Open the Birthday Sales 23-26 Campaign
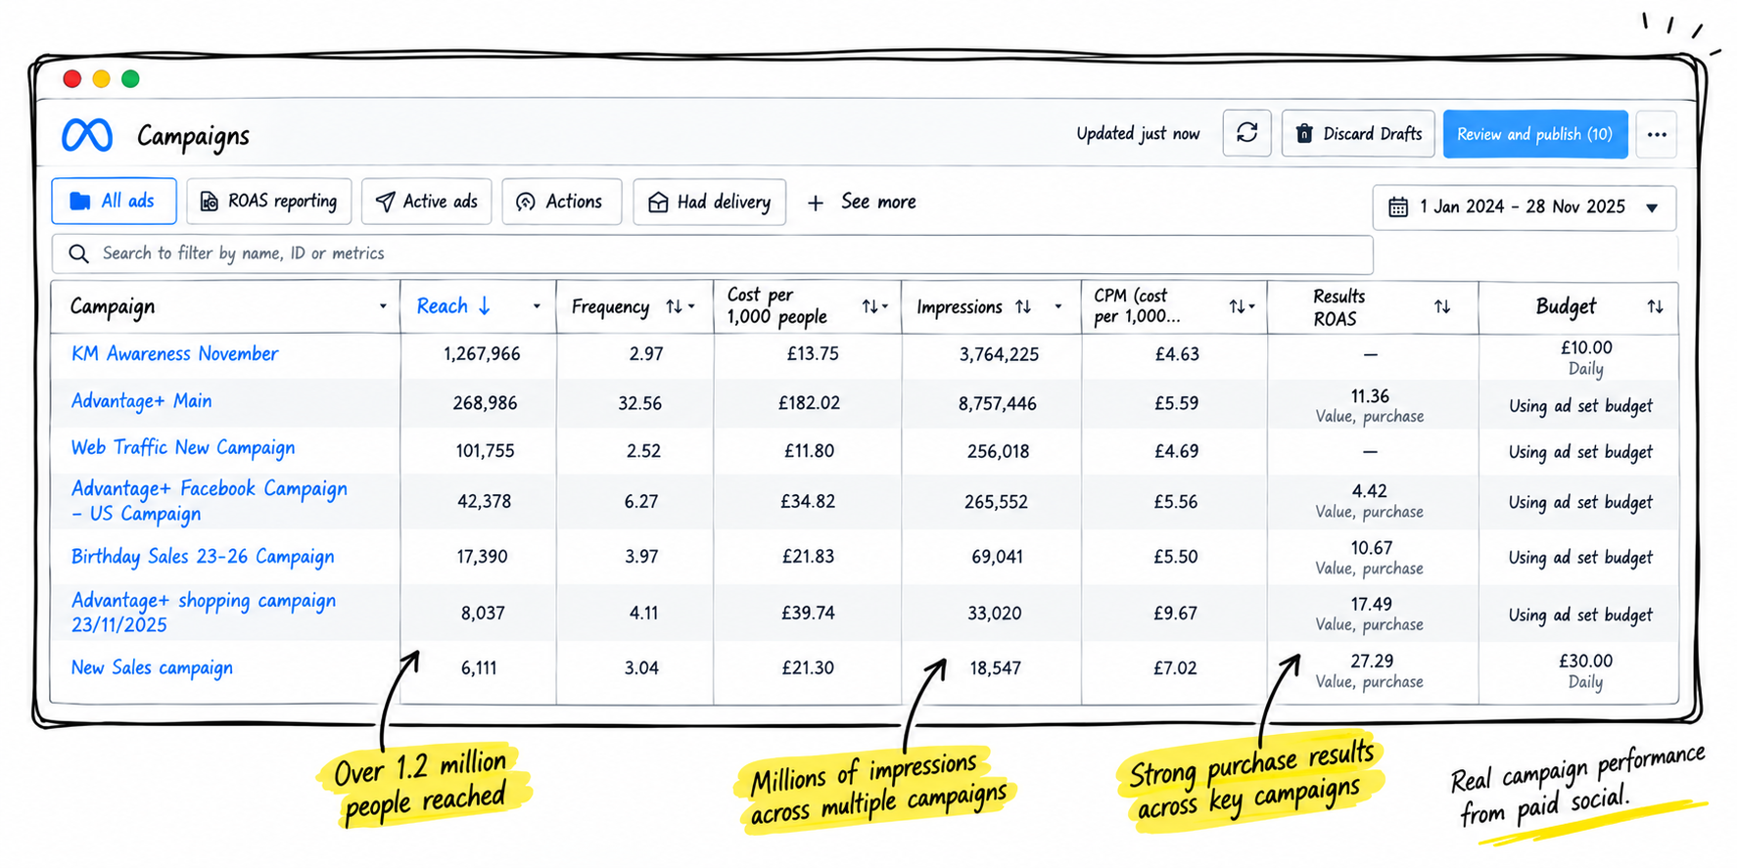1737x868 pixels. [203, 557]
